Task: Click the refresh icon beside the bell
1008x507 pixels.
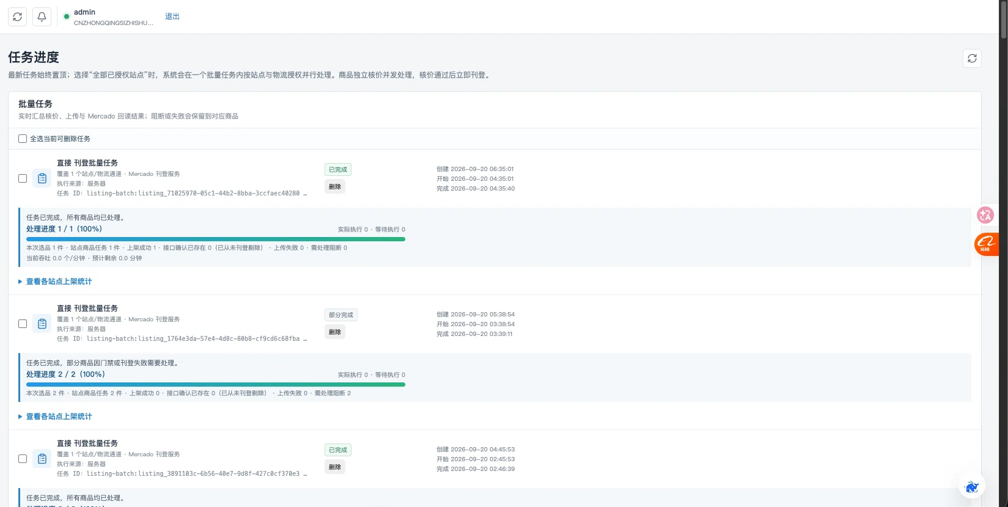Action: click(x=17, y=16)
